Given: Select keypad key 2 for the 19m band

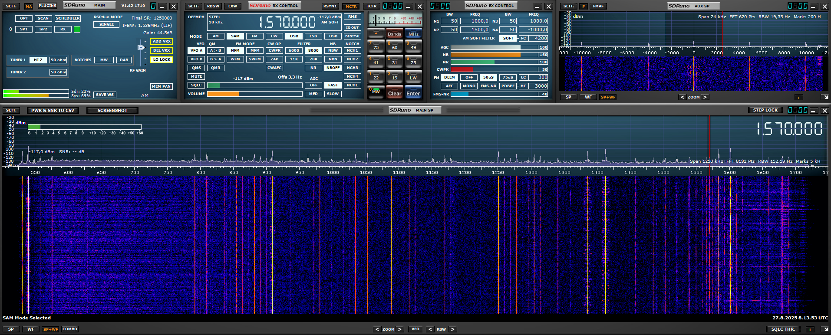Looking at the screenshot, I should coord(395,77).
